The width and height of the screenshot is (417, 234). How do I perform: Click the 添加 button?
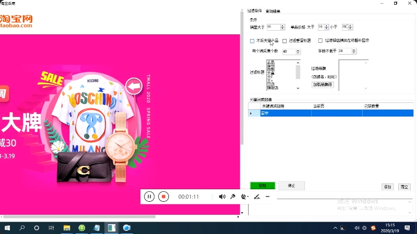click(x=387, y=187)
